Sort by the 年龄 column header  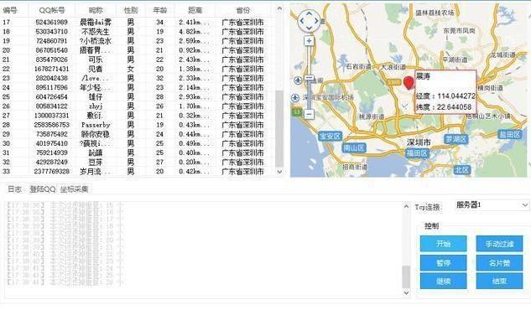pos(160,10)
